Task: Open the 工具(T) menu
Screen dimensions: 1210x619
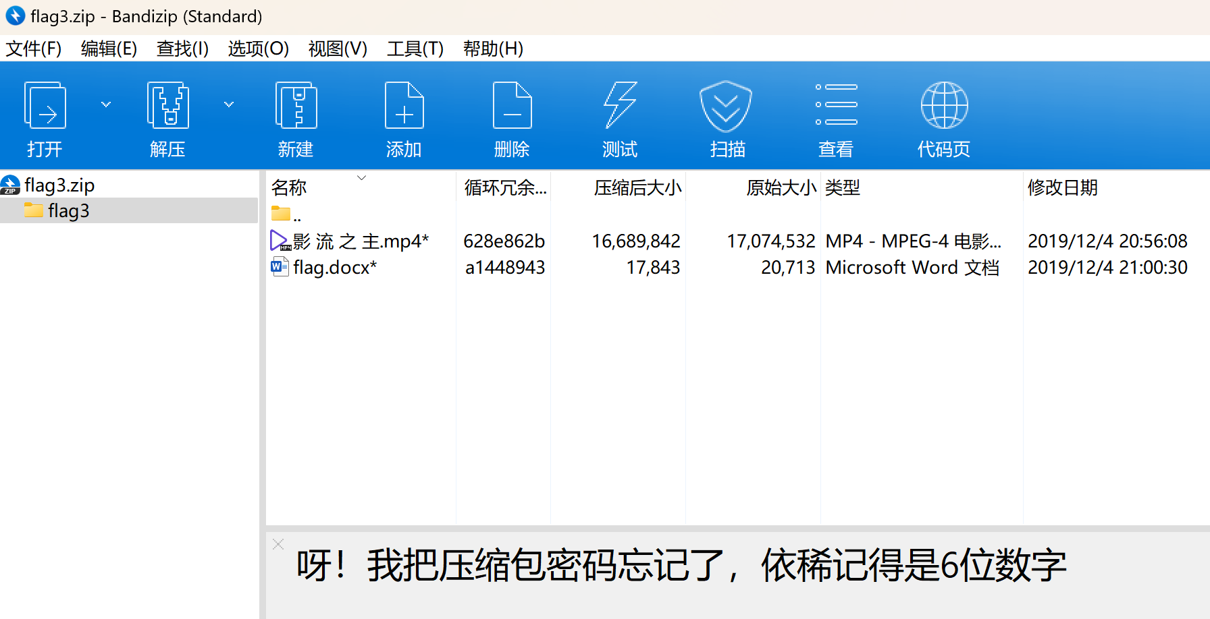Action: pyautogui.click(x=415, y=49)
